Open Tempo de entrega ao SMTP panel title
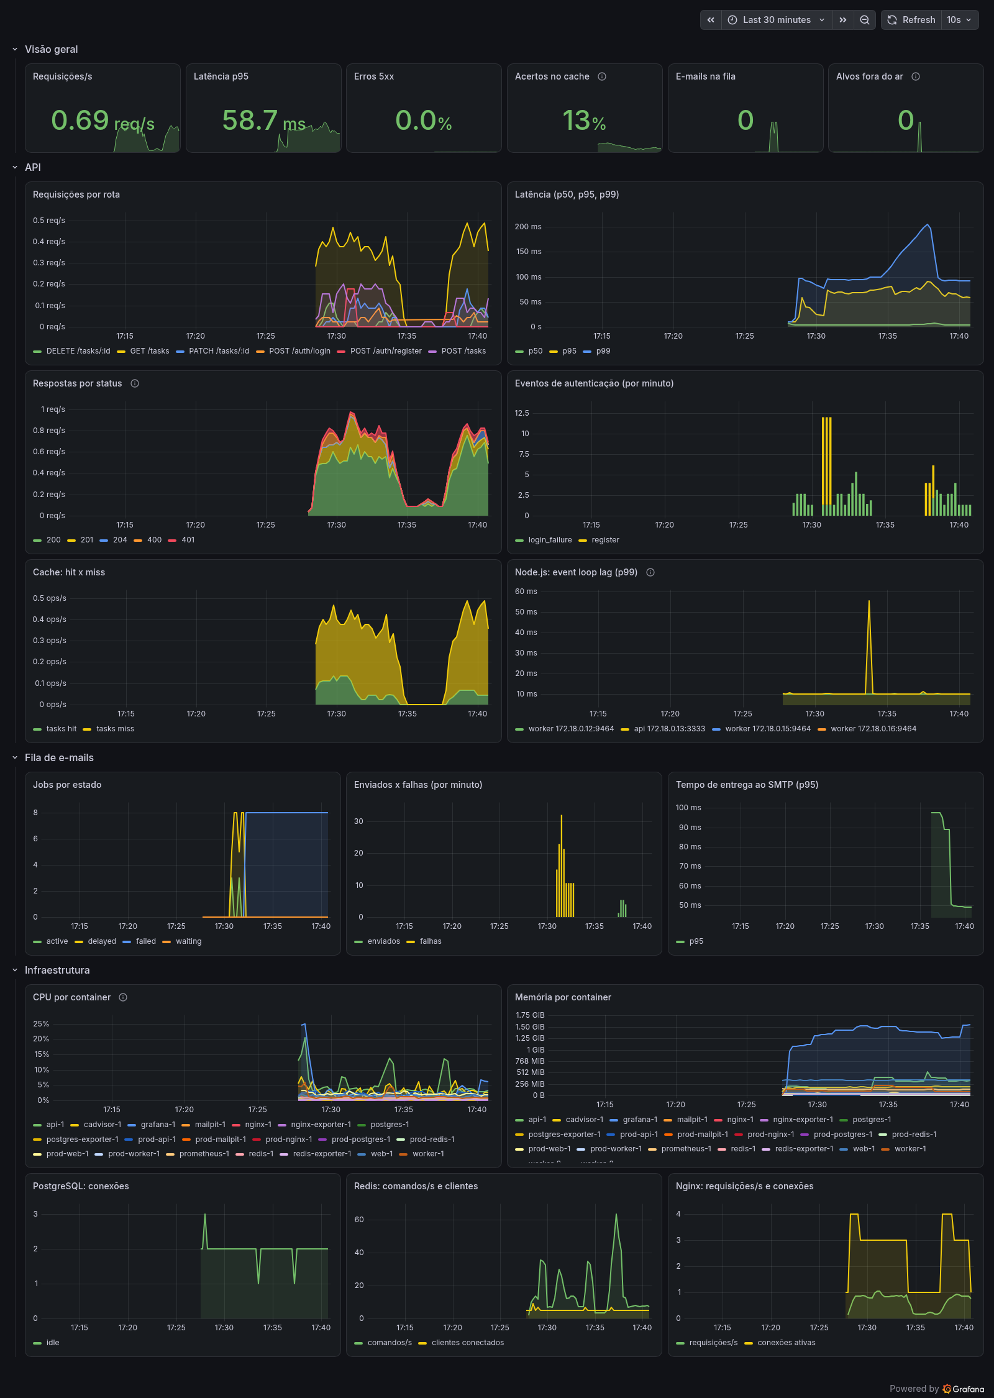The width and height of the screenshot is (994, 1398). pyautogui.click(x=747, y=785)
